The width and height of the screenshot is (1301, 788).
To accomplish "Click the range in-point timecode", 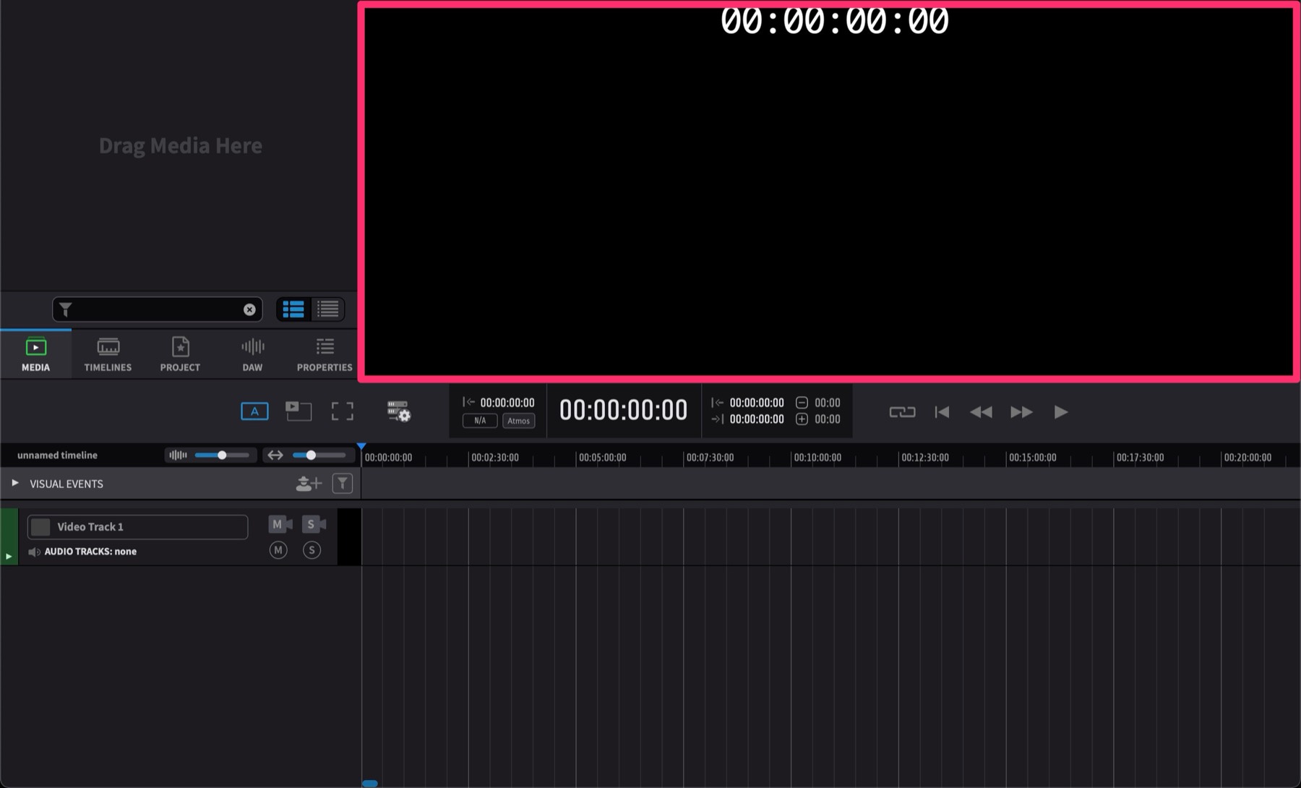I will coord(757,403).
